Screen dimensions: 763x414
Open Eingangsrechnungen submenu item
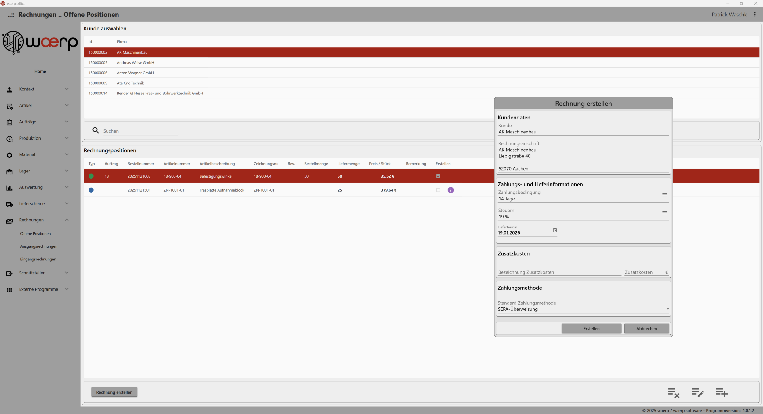pyautogui.click(x=38, y=259)
